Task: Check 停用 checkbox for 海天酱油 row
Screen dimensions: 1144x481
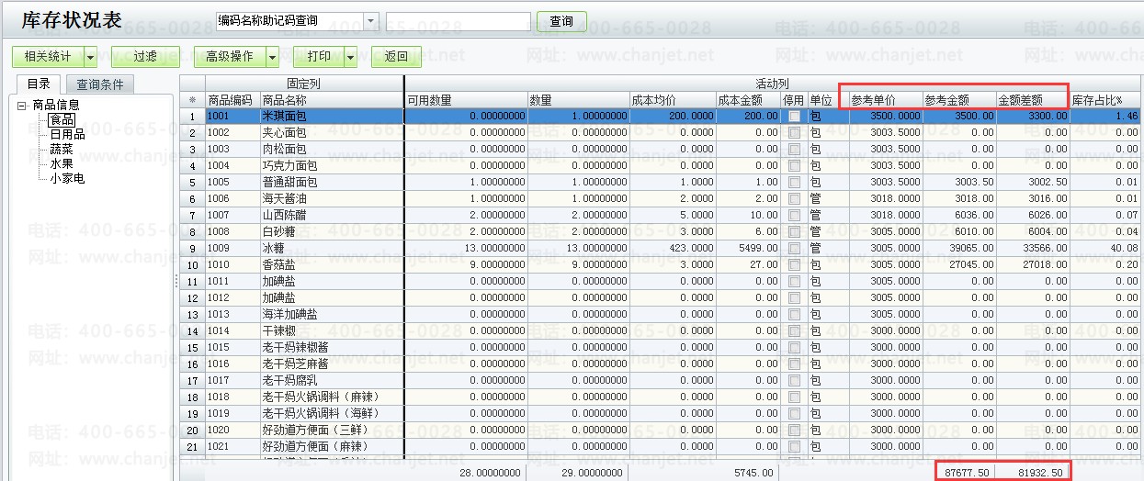Action: pyautogui.click(x=794, y=199)
